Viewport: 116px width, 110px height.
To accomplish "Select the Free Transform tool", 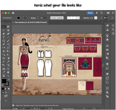I will coord(8,51).
